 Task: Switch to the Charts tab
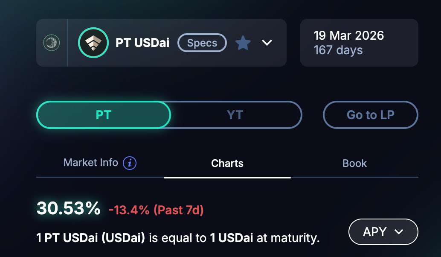[x=227, y=163]
